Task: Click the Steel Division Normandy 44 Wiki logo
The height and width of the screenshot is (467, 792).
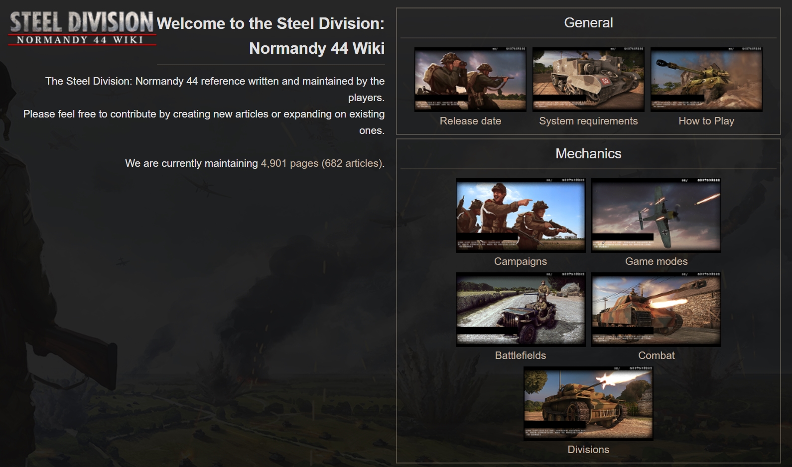Action: click(82, 28)
